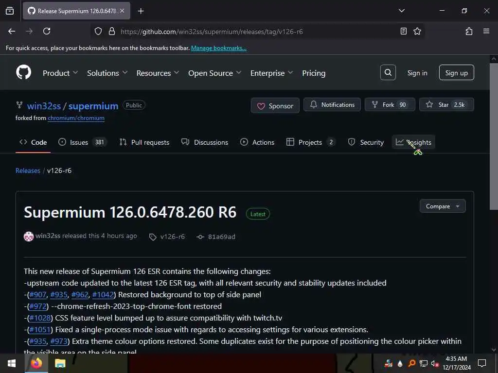Open the win32ss owner link
The height and width of the screenshot is (373, 498).
44,106
